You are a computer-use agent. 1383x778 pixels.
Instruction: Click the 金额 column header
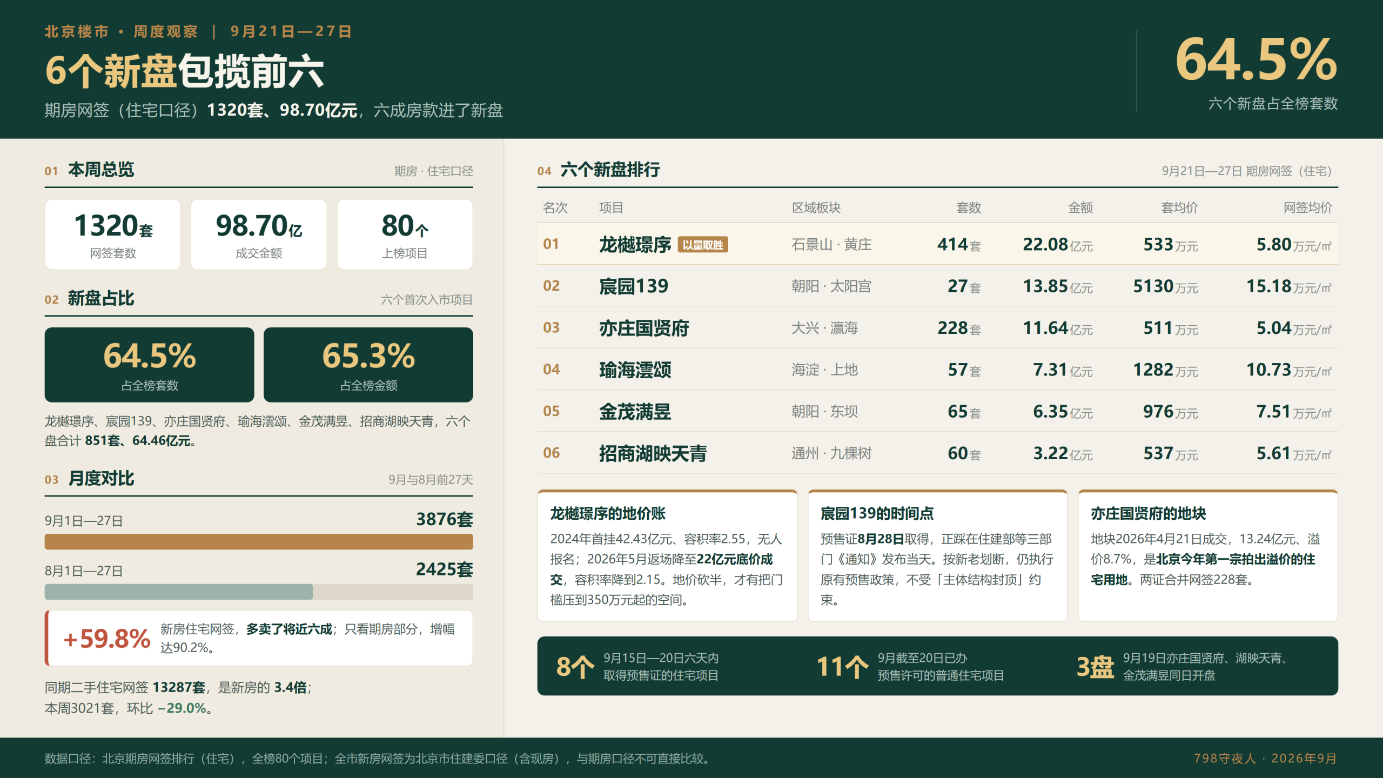point(1080,207)
